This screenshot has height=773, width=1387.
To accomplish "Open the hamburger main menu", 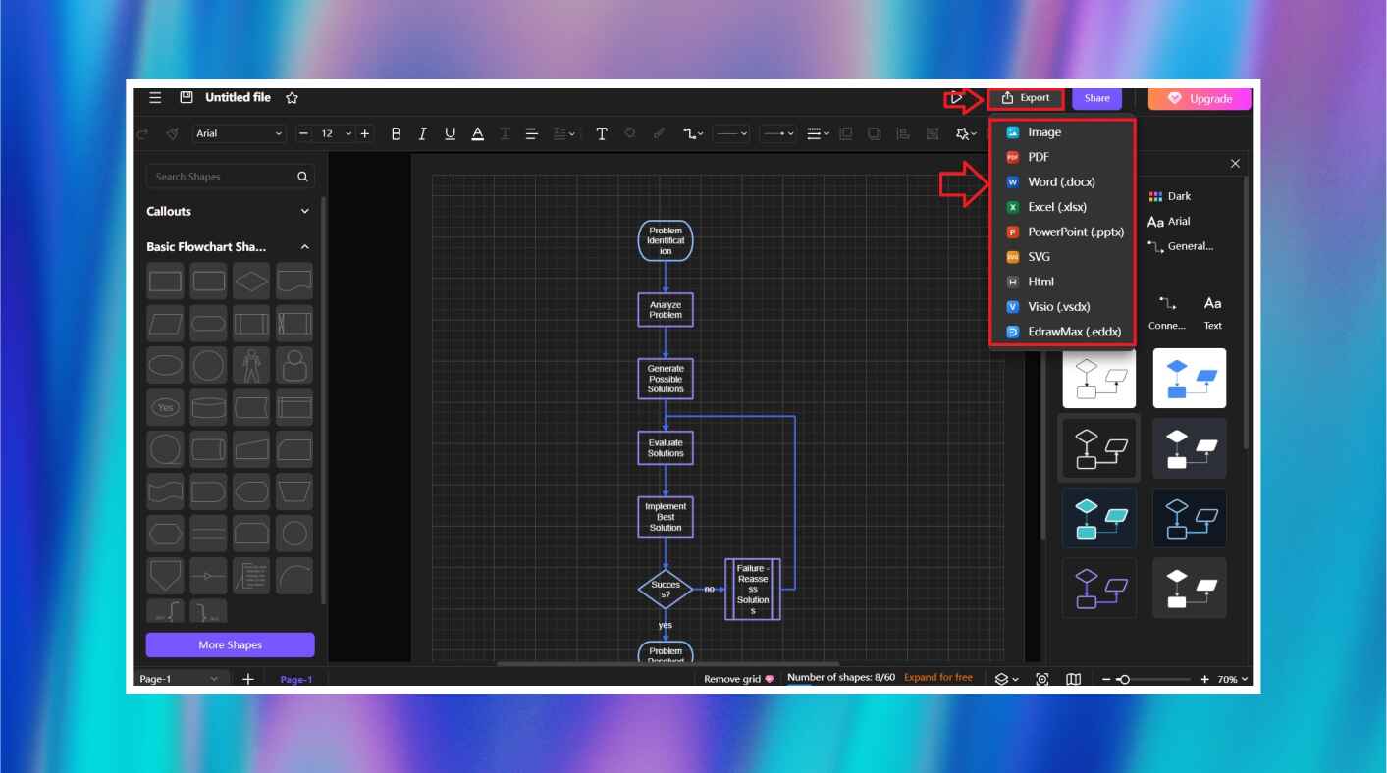I will pos(155,98).
